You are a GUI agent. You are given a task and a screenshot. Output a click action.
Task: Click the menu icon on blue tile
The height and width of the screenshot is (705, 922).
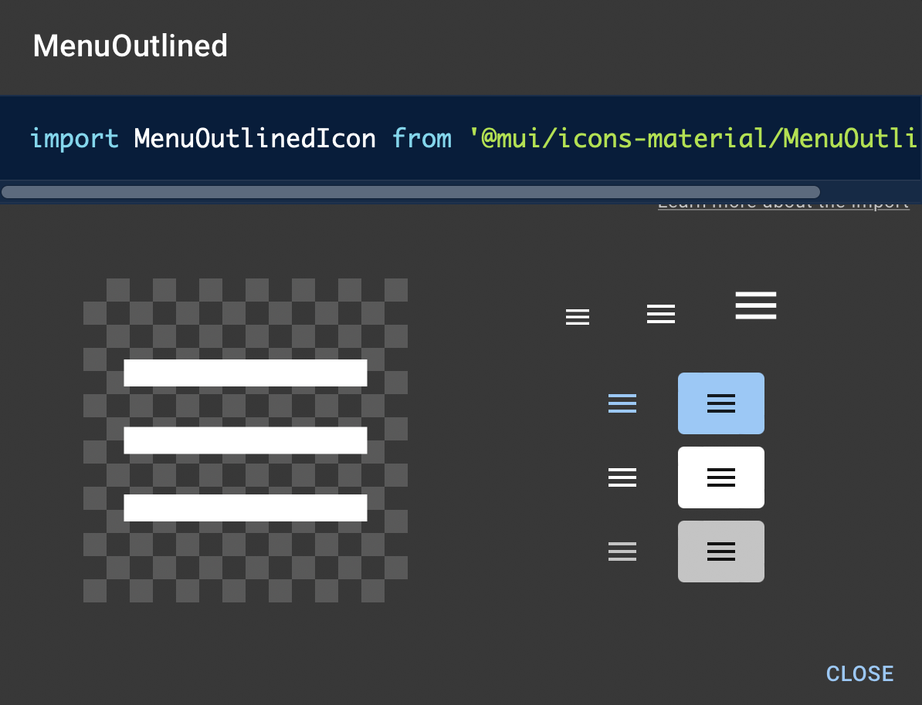pos(721,403)
